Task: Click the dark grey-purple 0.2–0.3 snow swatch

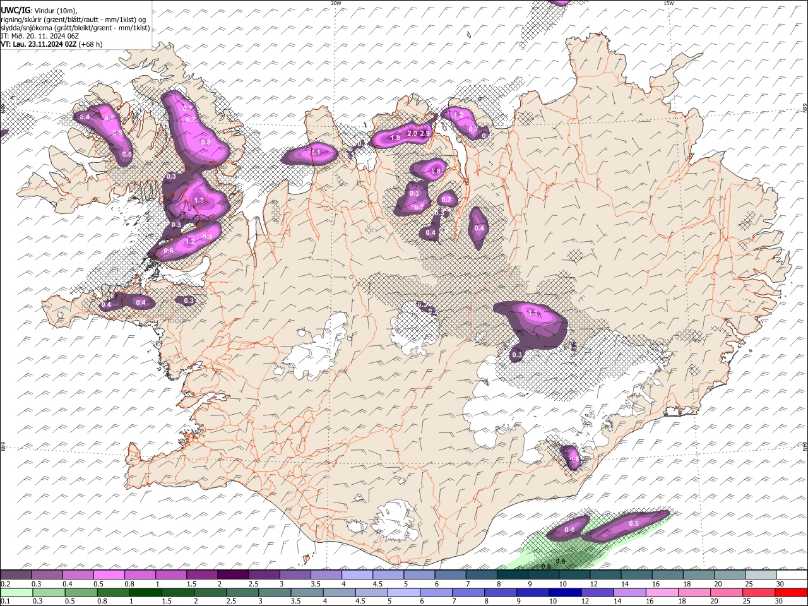Action: pos(16,575)
